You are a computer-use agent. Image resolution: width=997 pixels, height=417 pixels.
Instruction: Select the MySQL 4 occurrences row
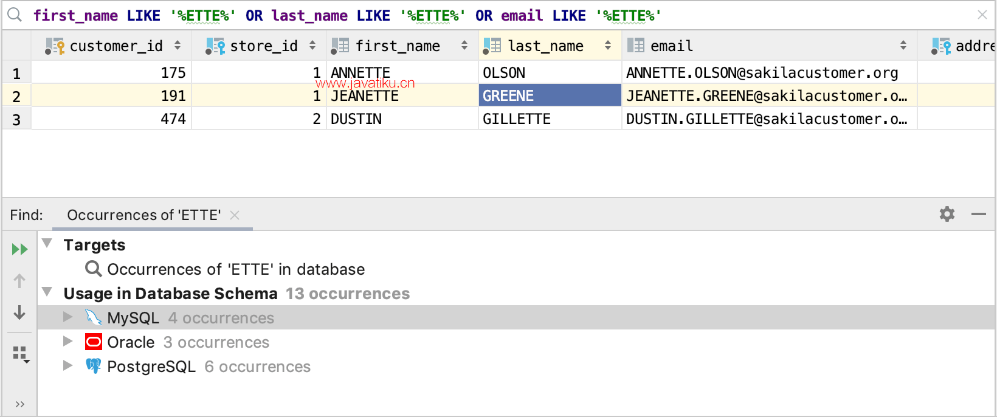point(516,317)
